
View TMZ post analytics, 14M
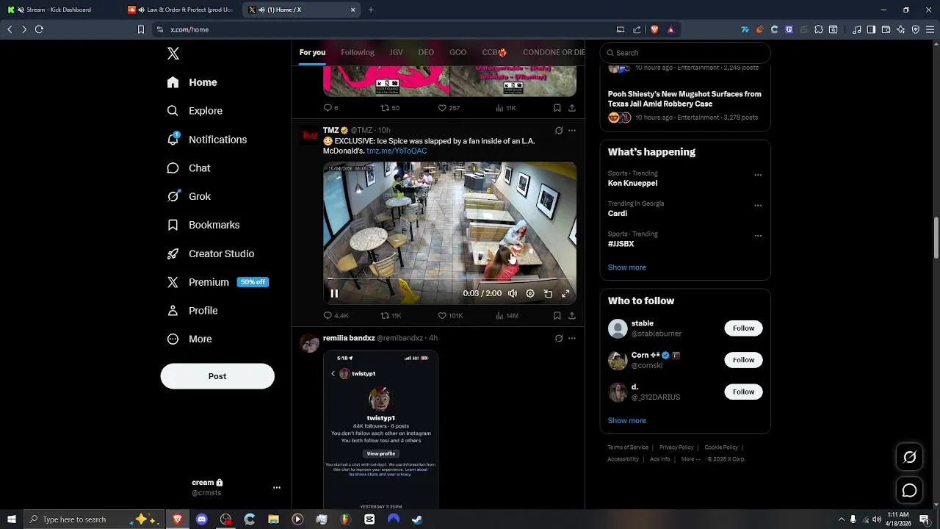(507, 316)
